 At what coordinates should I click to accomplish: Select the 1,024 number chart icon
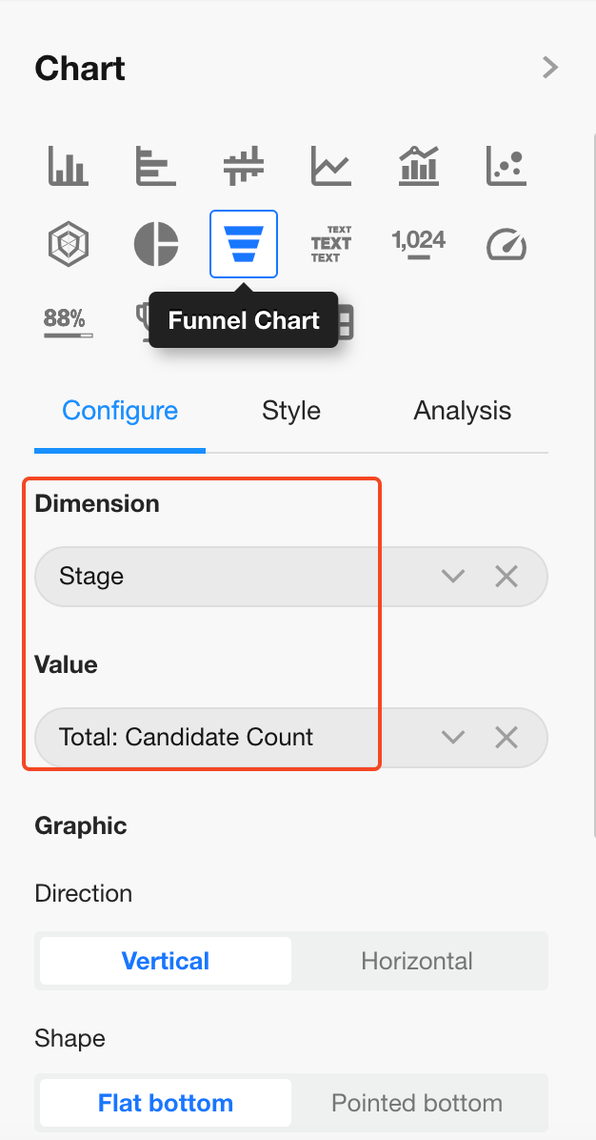coord(419,245)
